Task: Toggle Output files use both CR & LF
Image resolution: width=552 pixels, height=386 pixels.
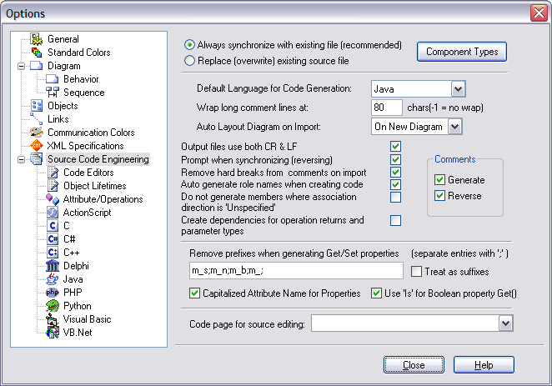Action: [x=396, y=147]
